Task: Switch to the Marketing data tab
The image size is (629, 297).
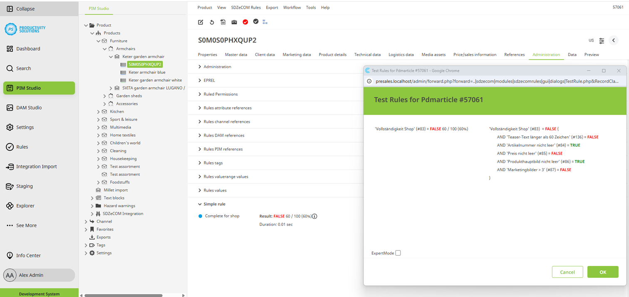Action: click(297, 55)
